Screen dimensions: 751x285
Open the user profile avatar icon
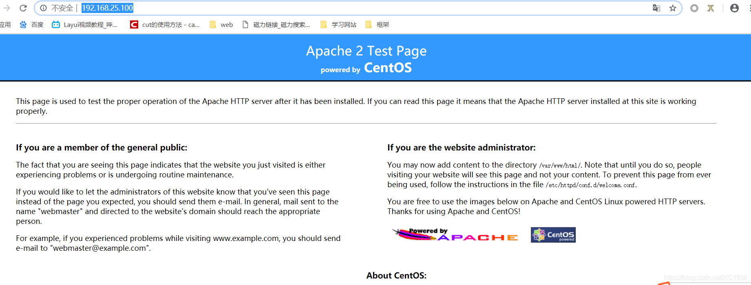pos(734,8)
